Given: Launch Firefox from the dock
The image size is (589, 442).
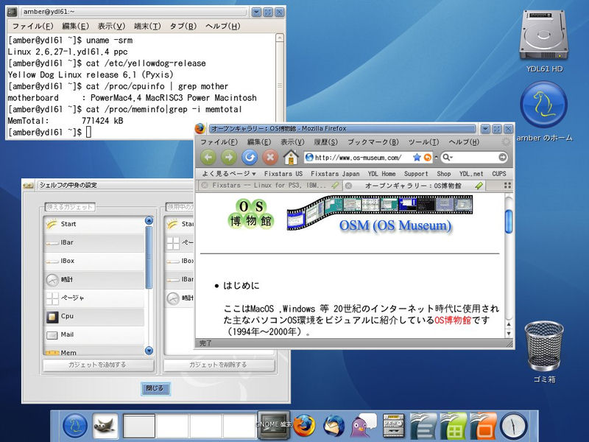Looking at the screenshot, I should pyautogui.click(x=304, y=426).
